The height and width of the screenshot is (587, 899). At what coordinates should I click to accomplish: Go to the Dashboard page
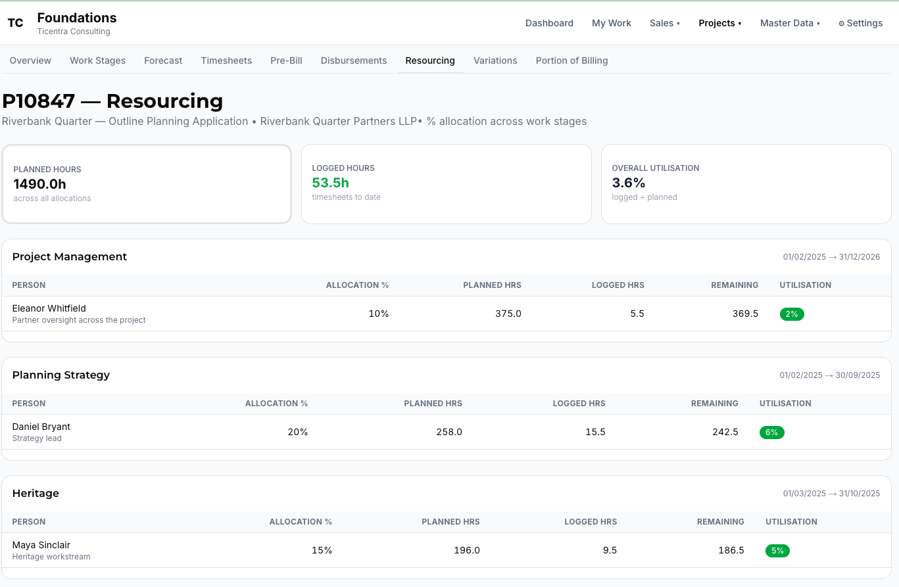click(x=549, y=23)
